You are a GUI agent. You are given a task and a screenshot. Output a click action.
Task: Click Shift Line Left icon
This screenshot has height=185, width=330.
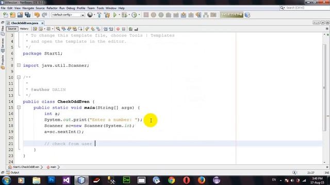click(105, 29)
